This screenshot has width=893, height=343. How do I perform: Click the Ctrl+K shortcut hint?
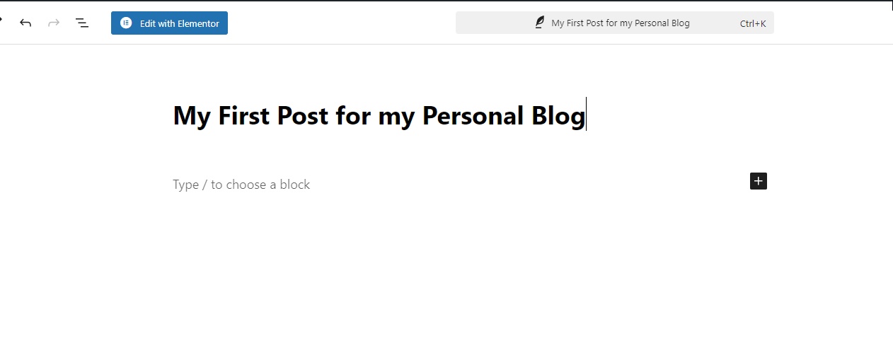coord(753,23)
